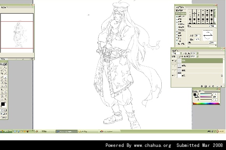Open the layer fill percentage dropdown arrow
The width and height of the screenshot is (226, 150).
pos(197,57)
